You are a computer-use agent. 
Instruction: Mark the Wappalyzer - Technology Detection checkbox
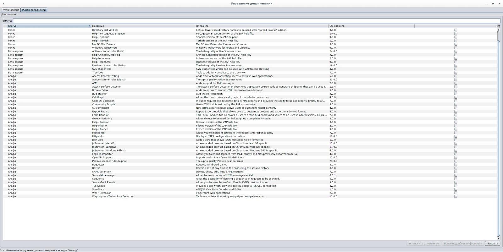point(456,196)
